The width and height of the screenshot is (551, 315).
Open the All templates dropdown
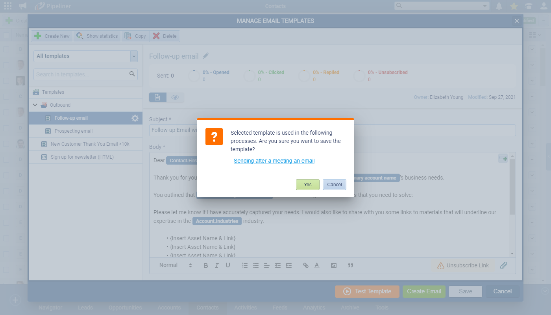tap(85, 56)
